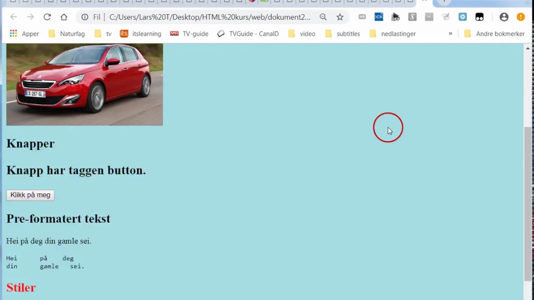The image size is (534, 300).
Task: Click the 'Knapp har taggen button.' heading
Action: point(76,170)
